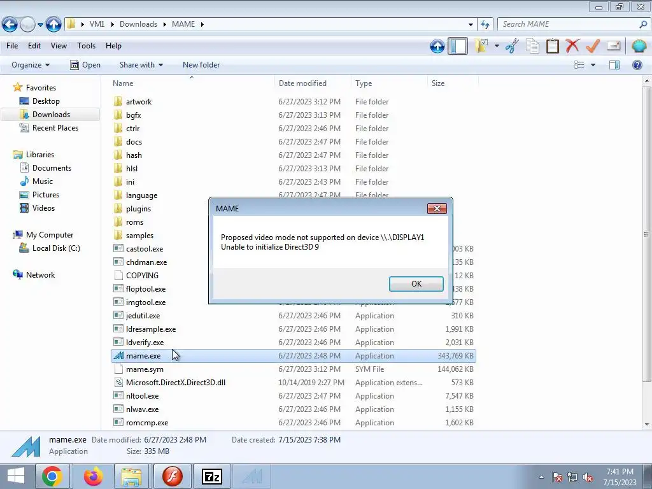Click New folder button
652x489 pixels.
coord(201,65)
